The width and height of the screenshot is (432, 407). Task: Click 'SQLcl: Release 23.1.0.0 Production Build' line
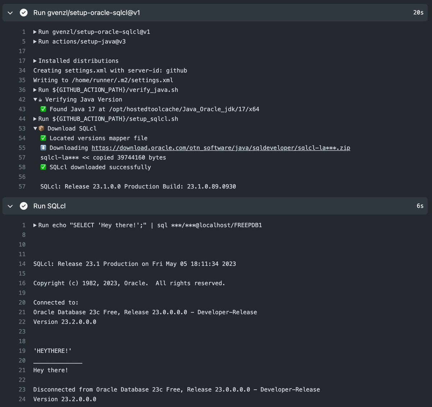tap(138, 187)
